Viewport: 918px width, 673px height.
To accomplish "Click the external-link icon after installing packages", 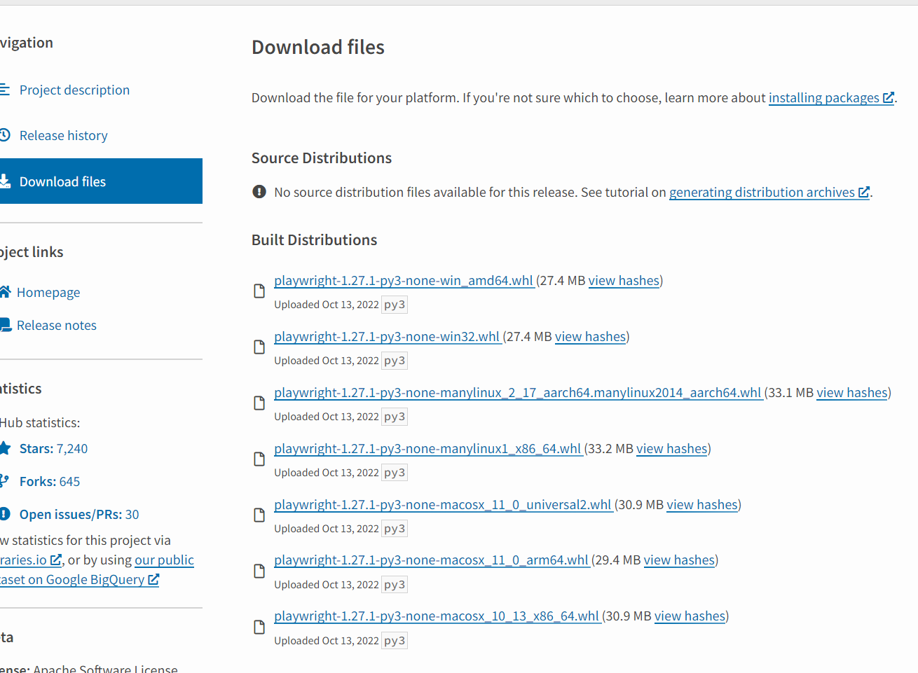I will coord(889,97).
